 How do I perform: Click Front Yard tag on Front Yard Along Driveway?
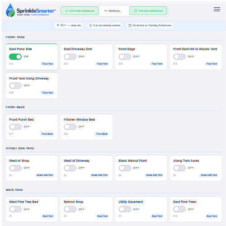[48, 93]
